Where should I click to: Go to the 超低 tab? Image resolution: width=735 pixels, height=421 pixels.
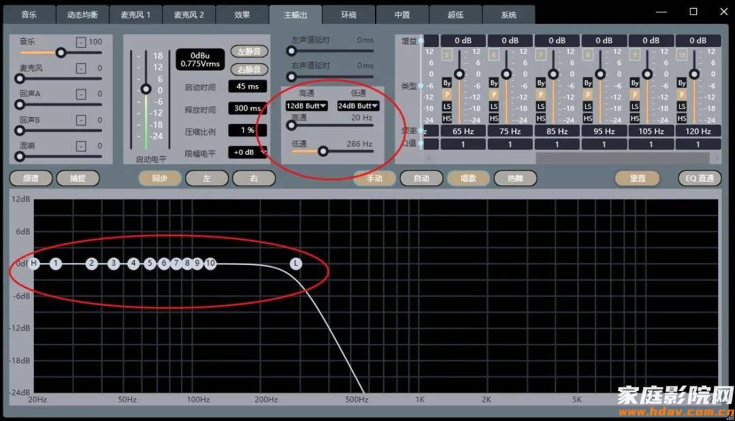455,14
